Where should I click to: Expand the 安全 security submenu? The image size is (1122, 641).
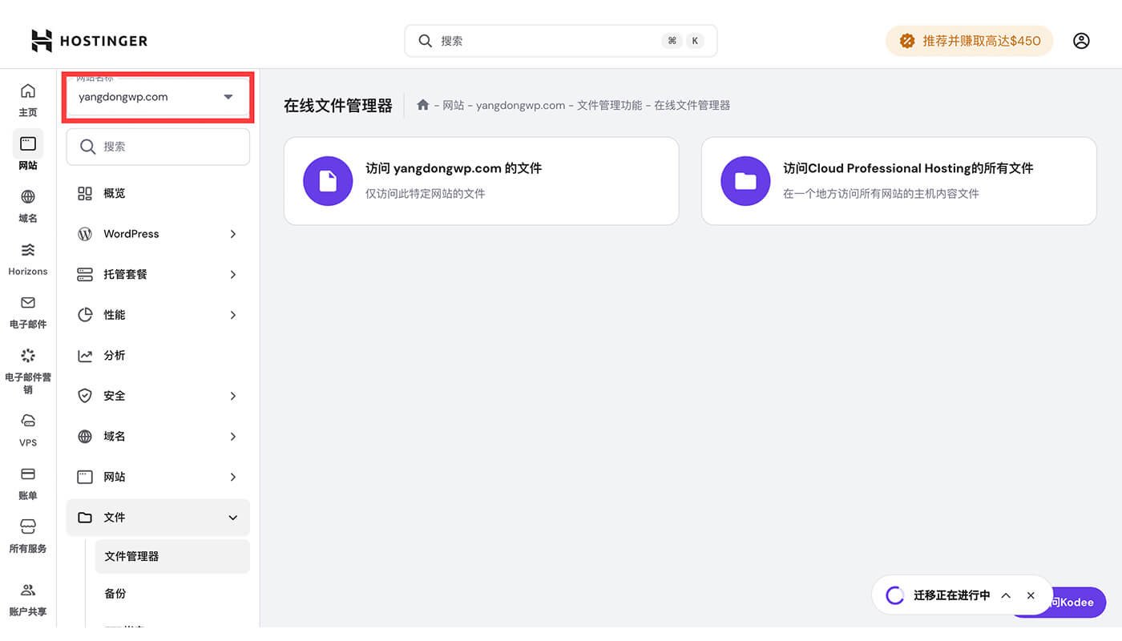click(x=157, y=396)
